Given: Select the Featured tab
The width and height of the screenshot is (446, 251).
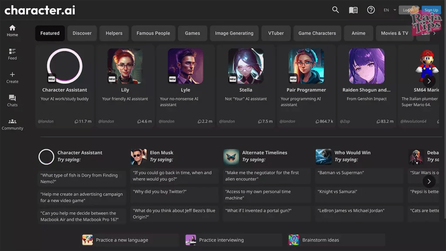Looking at the screenshot, I should click(50, 33).
